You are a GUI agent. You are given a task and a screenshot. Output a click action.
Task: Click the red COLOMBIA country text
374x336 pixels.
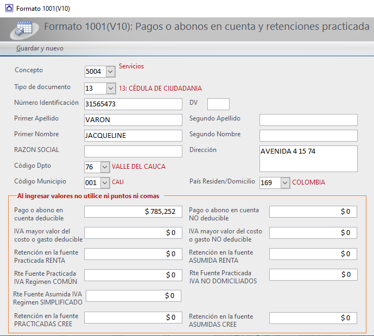click(x=308, y=182)
